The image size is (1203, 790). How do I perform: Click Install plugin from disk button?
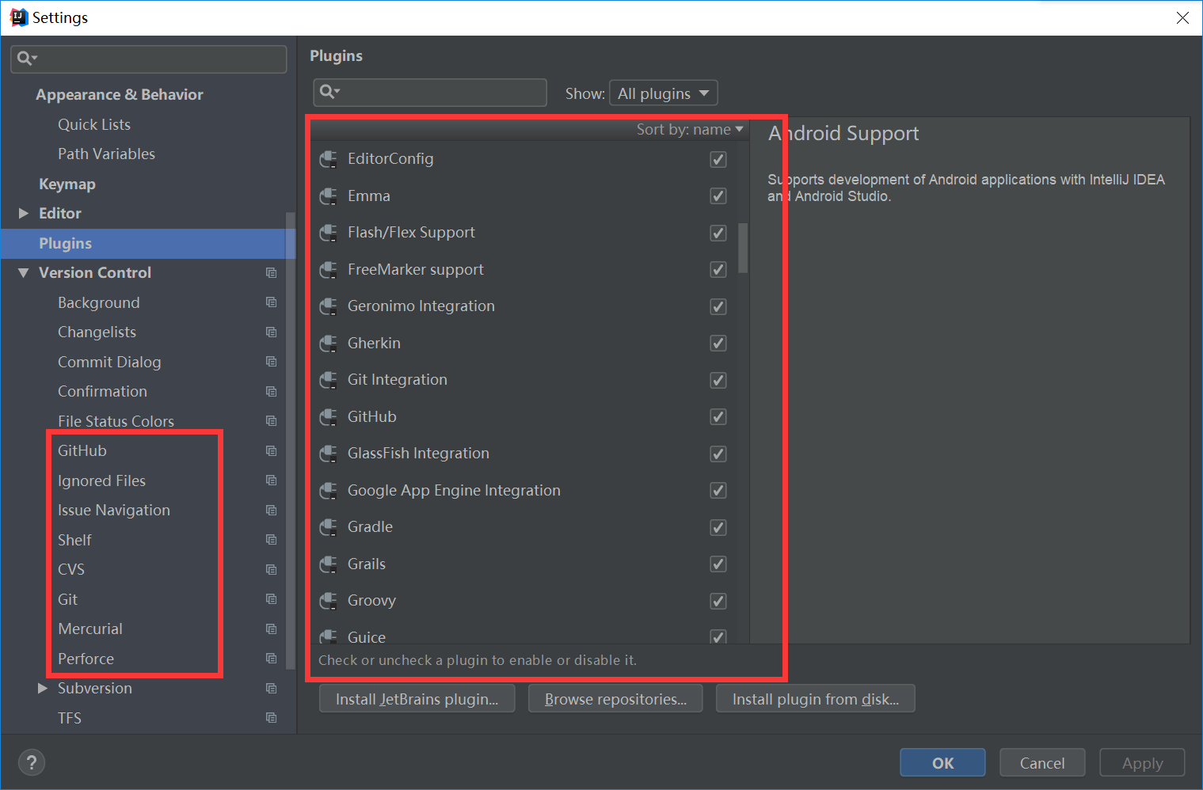[816, 699]
